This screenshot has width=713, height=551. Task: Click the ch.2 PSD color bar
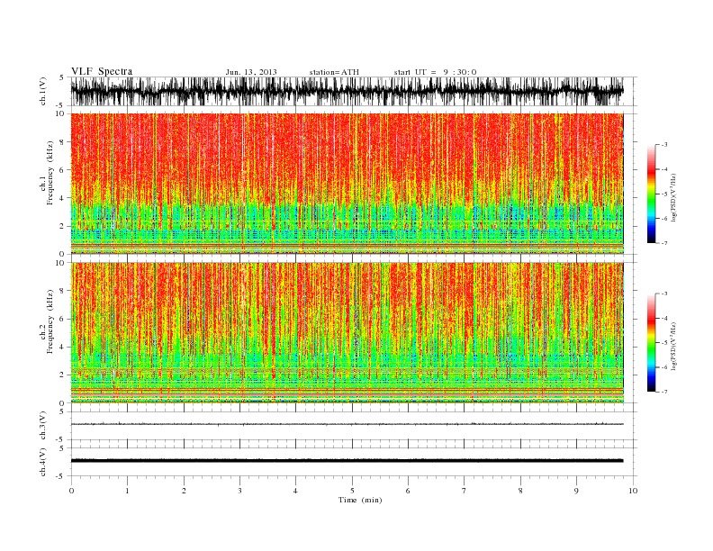coord(651,342)
